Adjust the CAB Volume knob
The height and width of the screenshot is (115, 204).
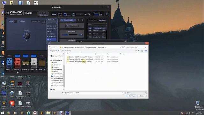pos(27,36)
